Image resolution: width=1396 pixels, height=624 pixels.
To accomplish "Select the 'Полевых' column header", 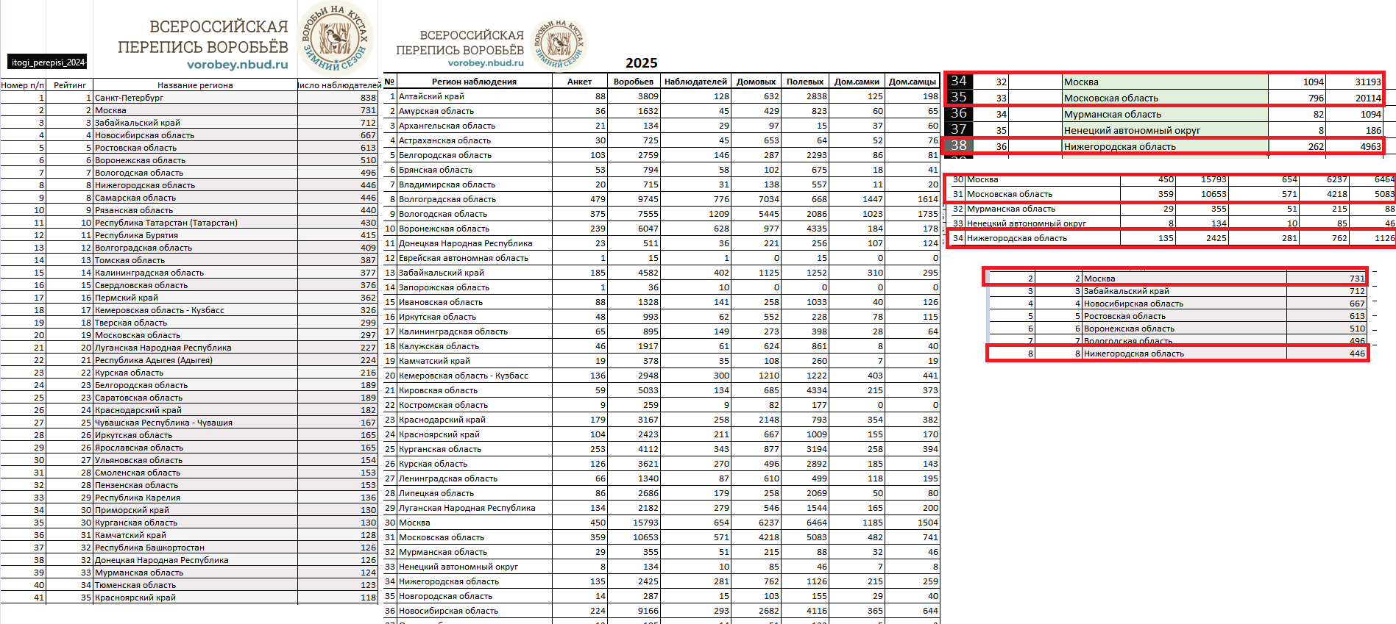I will 804,82.
